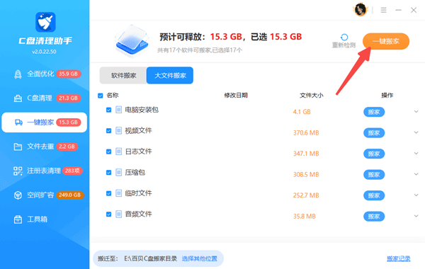Open the hamburger menu icon
Image resolution: width=425 pixels, height=269 pixels.
pyautogui.click(x=383, y=11)
